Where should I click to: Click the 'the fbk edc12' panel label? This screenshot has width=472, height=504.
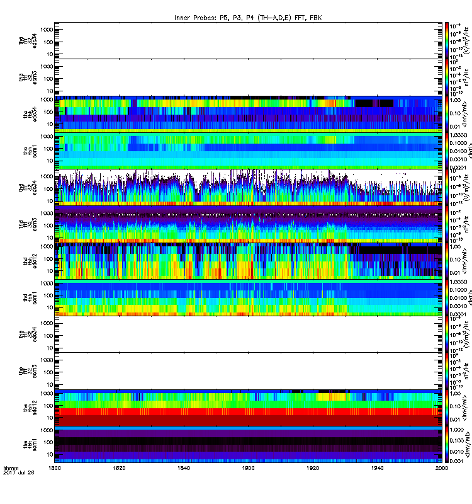pos(30,408)
